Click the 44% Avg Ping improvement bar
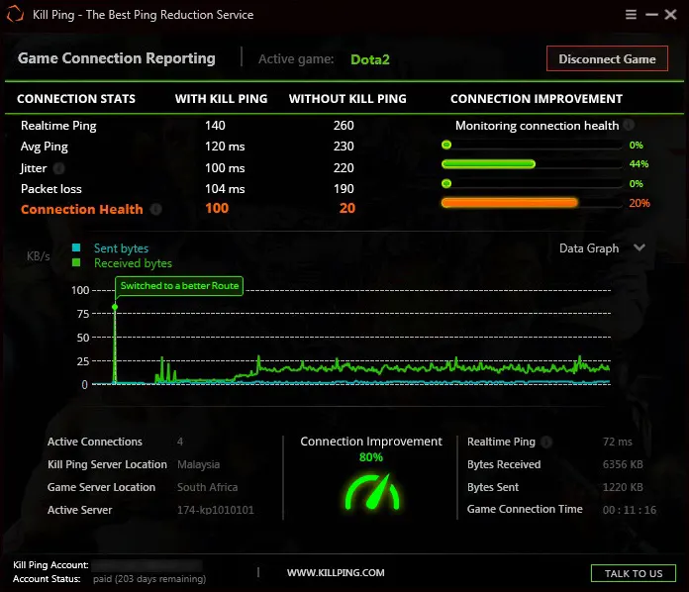Image resolution: width=689 pixels, height=592 pixels. (x=532, y=164)
